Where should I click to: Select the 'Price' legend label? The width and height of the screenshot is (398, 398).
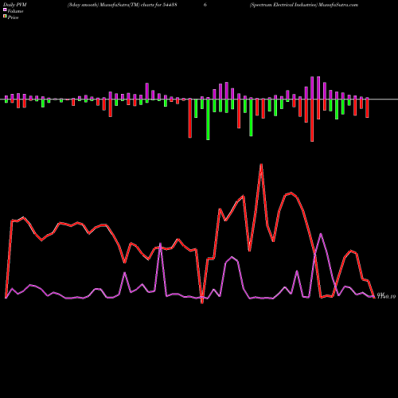[x=13, y=18]
